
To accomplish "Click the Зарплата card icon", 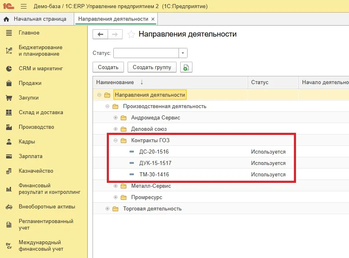I will [x=9, y=156].
